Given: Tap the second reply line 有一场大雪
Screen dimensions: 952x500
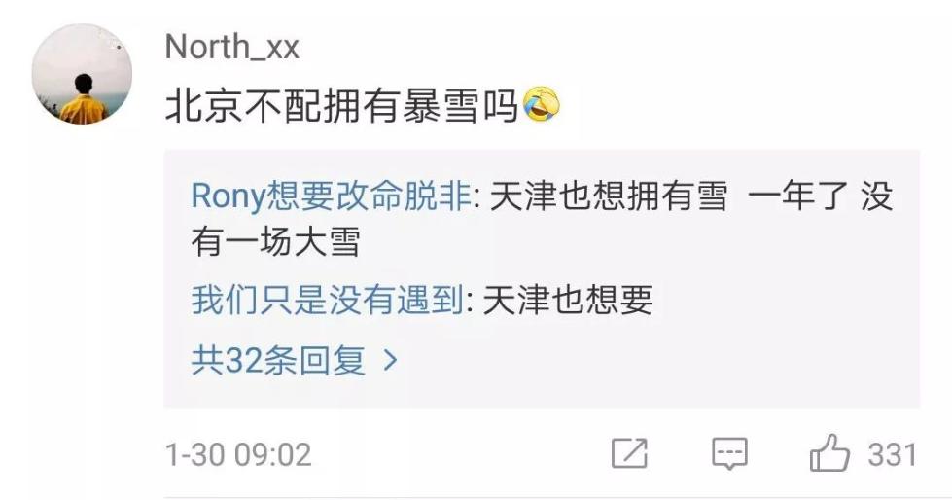Looking at the screenshot, I should coord(276,242).
